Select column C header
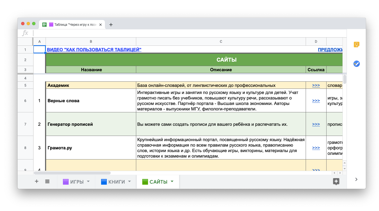This screenshot has width=379, height=211. tap(221, 42)
